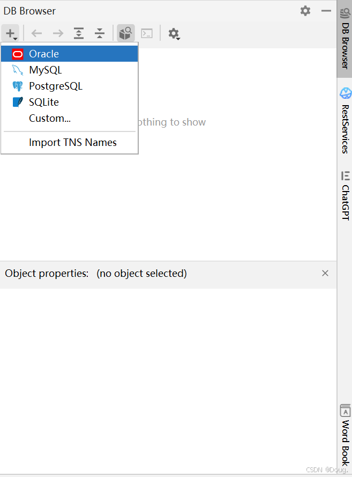
Task: Open Word Book side tab
Action: pos(344,435)
